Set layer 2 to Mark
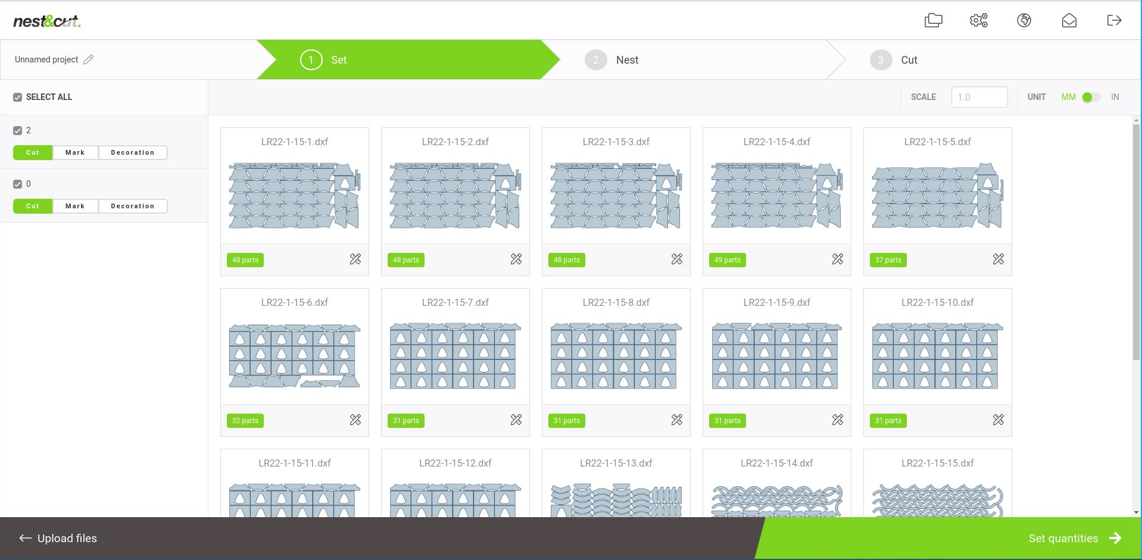This screenshot has height=560, width=1142. coord(75,152)
